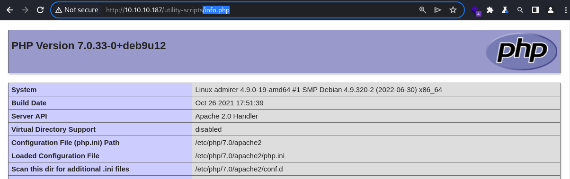Screen dimensions: 570x179
Task: Open the toolbar search icon
Action: coord(520,9)
